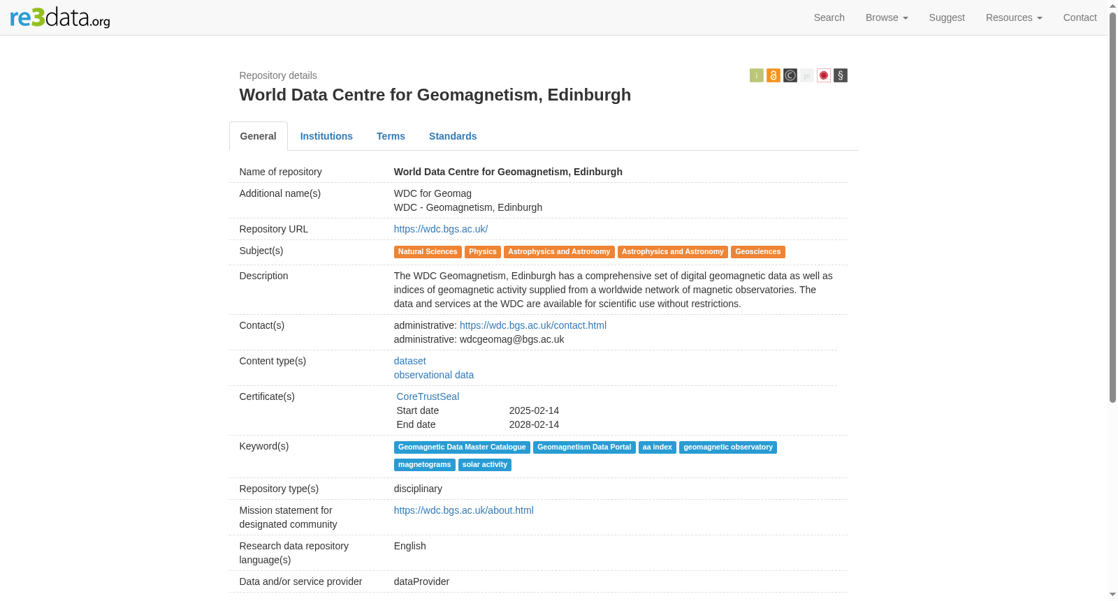This screenshot has width=1118, height=601.
Task: Click the 'Mission statement for designated community' label
Action: pyautogui.click(x=289, y=517)
